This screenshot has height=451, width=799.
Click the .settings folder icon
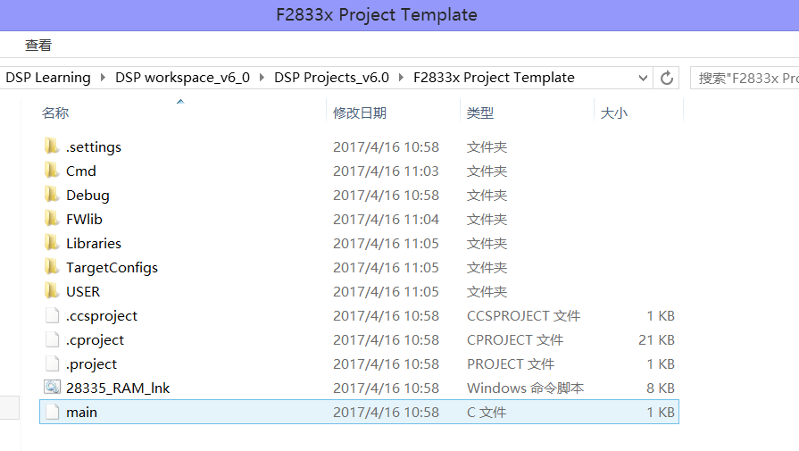click(x=52, y=146)
